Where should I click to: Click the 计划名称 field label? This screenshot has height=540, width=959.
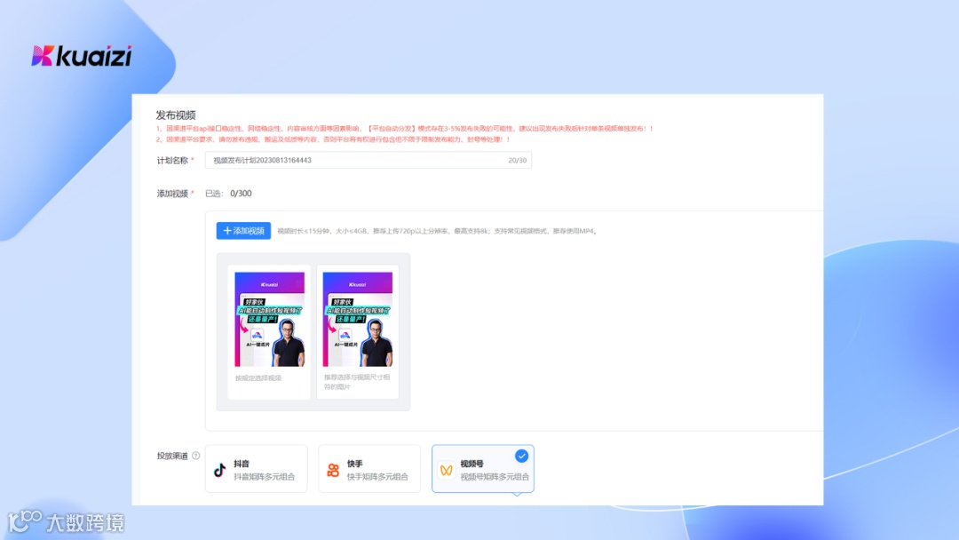point(172,160)
